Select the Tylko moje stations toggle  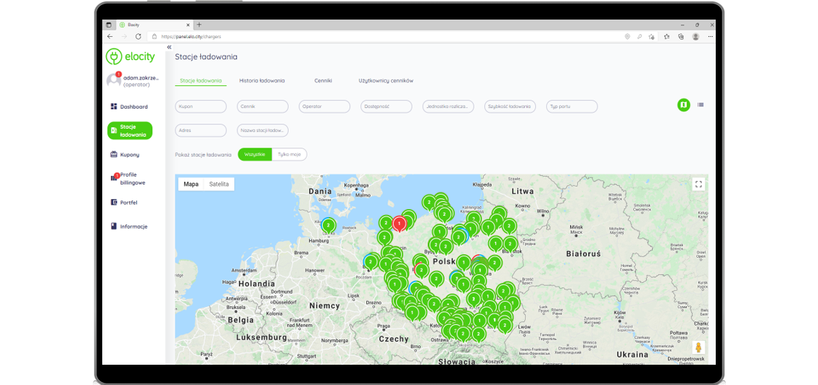[x=289, y=154]
